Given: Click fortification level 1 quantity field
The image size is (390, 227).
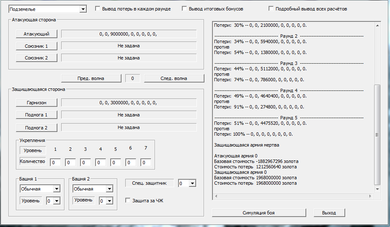Looking at the screenshot, I should tap(55, 163).
